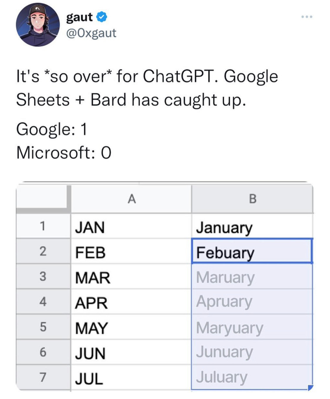The height and width of the screenshot is (399, 330).
Task: Select the cell displaying 'Junuary'
Action: [252, 351]
